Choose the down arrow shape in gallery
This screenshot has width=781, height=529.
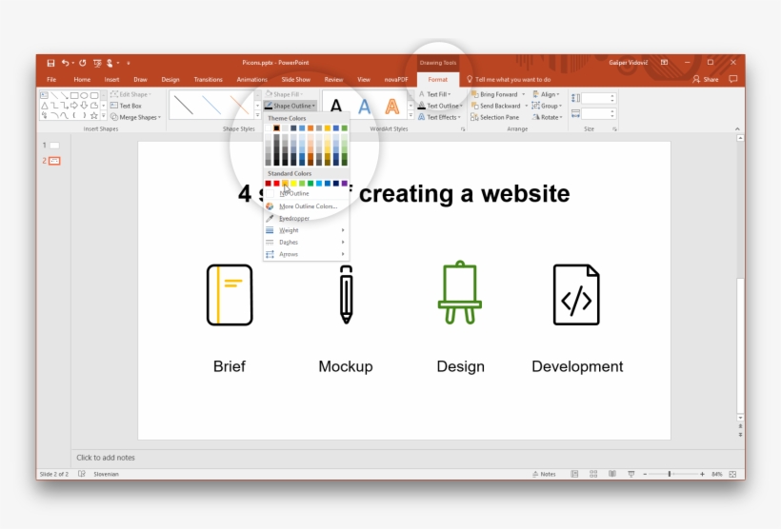pyautogui.click(x=84, y=105)
